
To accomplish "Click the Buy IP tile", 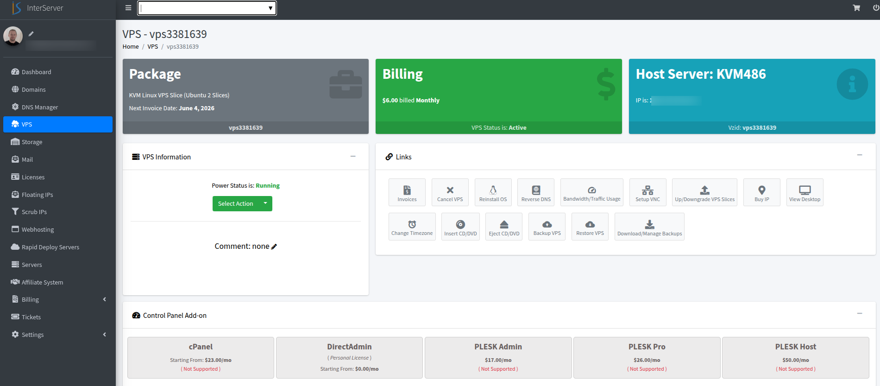I will coord(762,192).
